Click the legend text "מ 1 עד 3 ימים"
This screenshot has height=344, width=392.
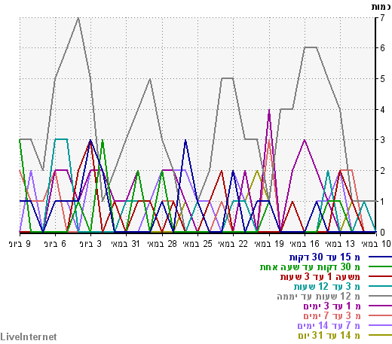click(x=332, y=306)
